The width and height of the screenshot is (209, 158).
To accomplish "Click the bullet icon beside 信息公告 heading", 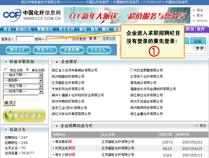I will click(x=6, y=130).
